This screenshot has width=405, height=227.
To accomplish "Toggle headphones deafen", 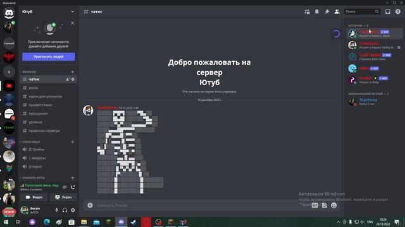I will 65,210.
